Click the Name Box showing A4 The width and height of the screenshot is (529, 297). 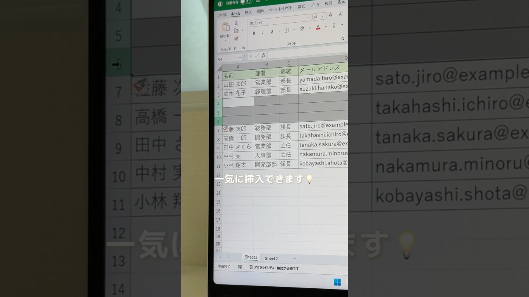tap(229, 59)
